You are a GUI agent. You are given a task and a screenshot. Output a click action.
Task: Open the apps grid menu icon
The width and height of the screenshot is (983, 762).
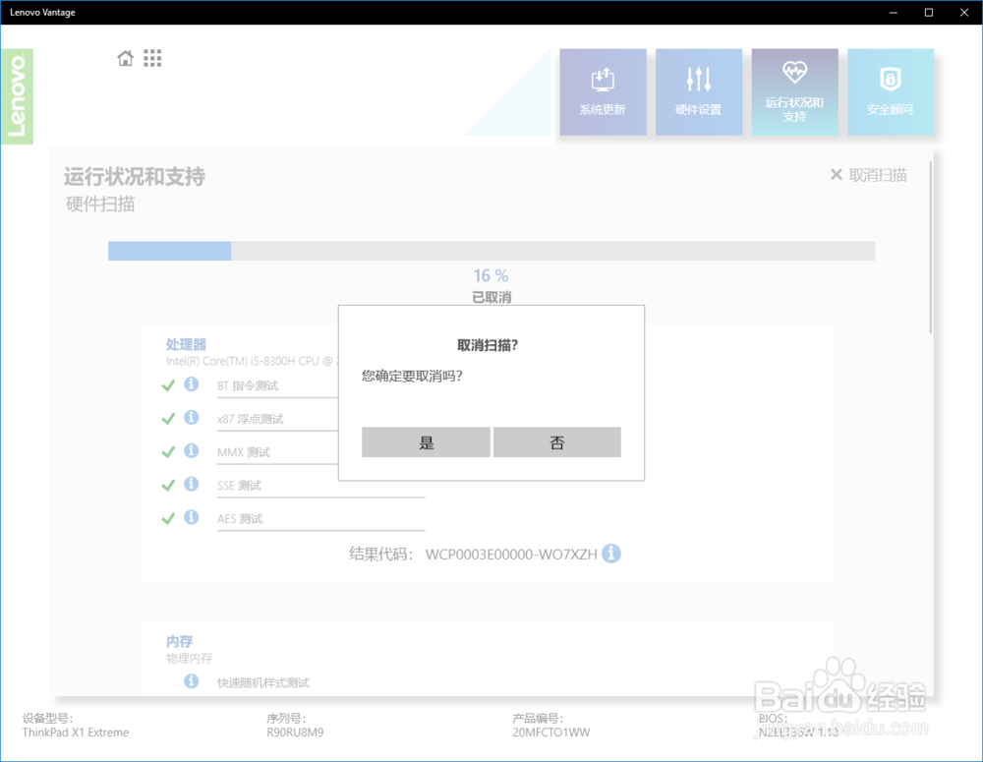152,58
